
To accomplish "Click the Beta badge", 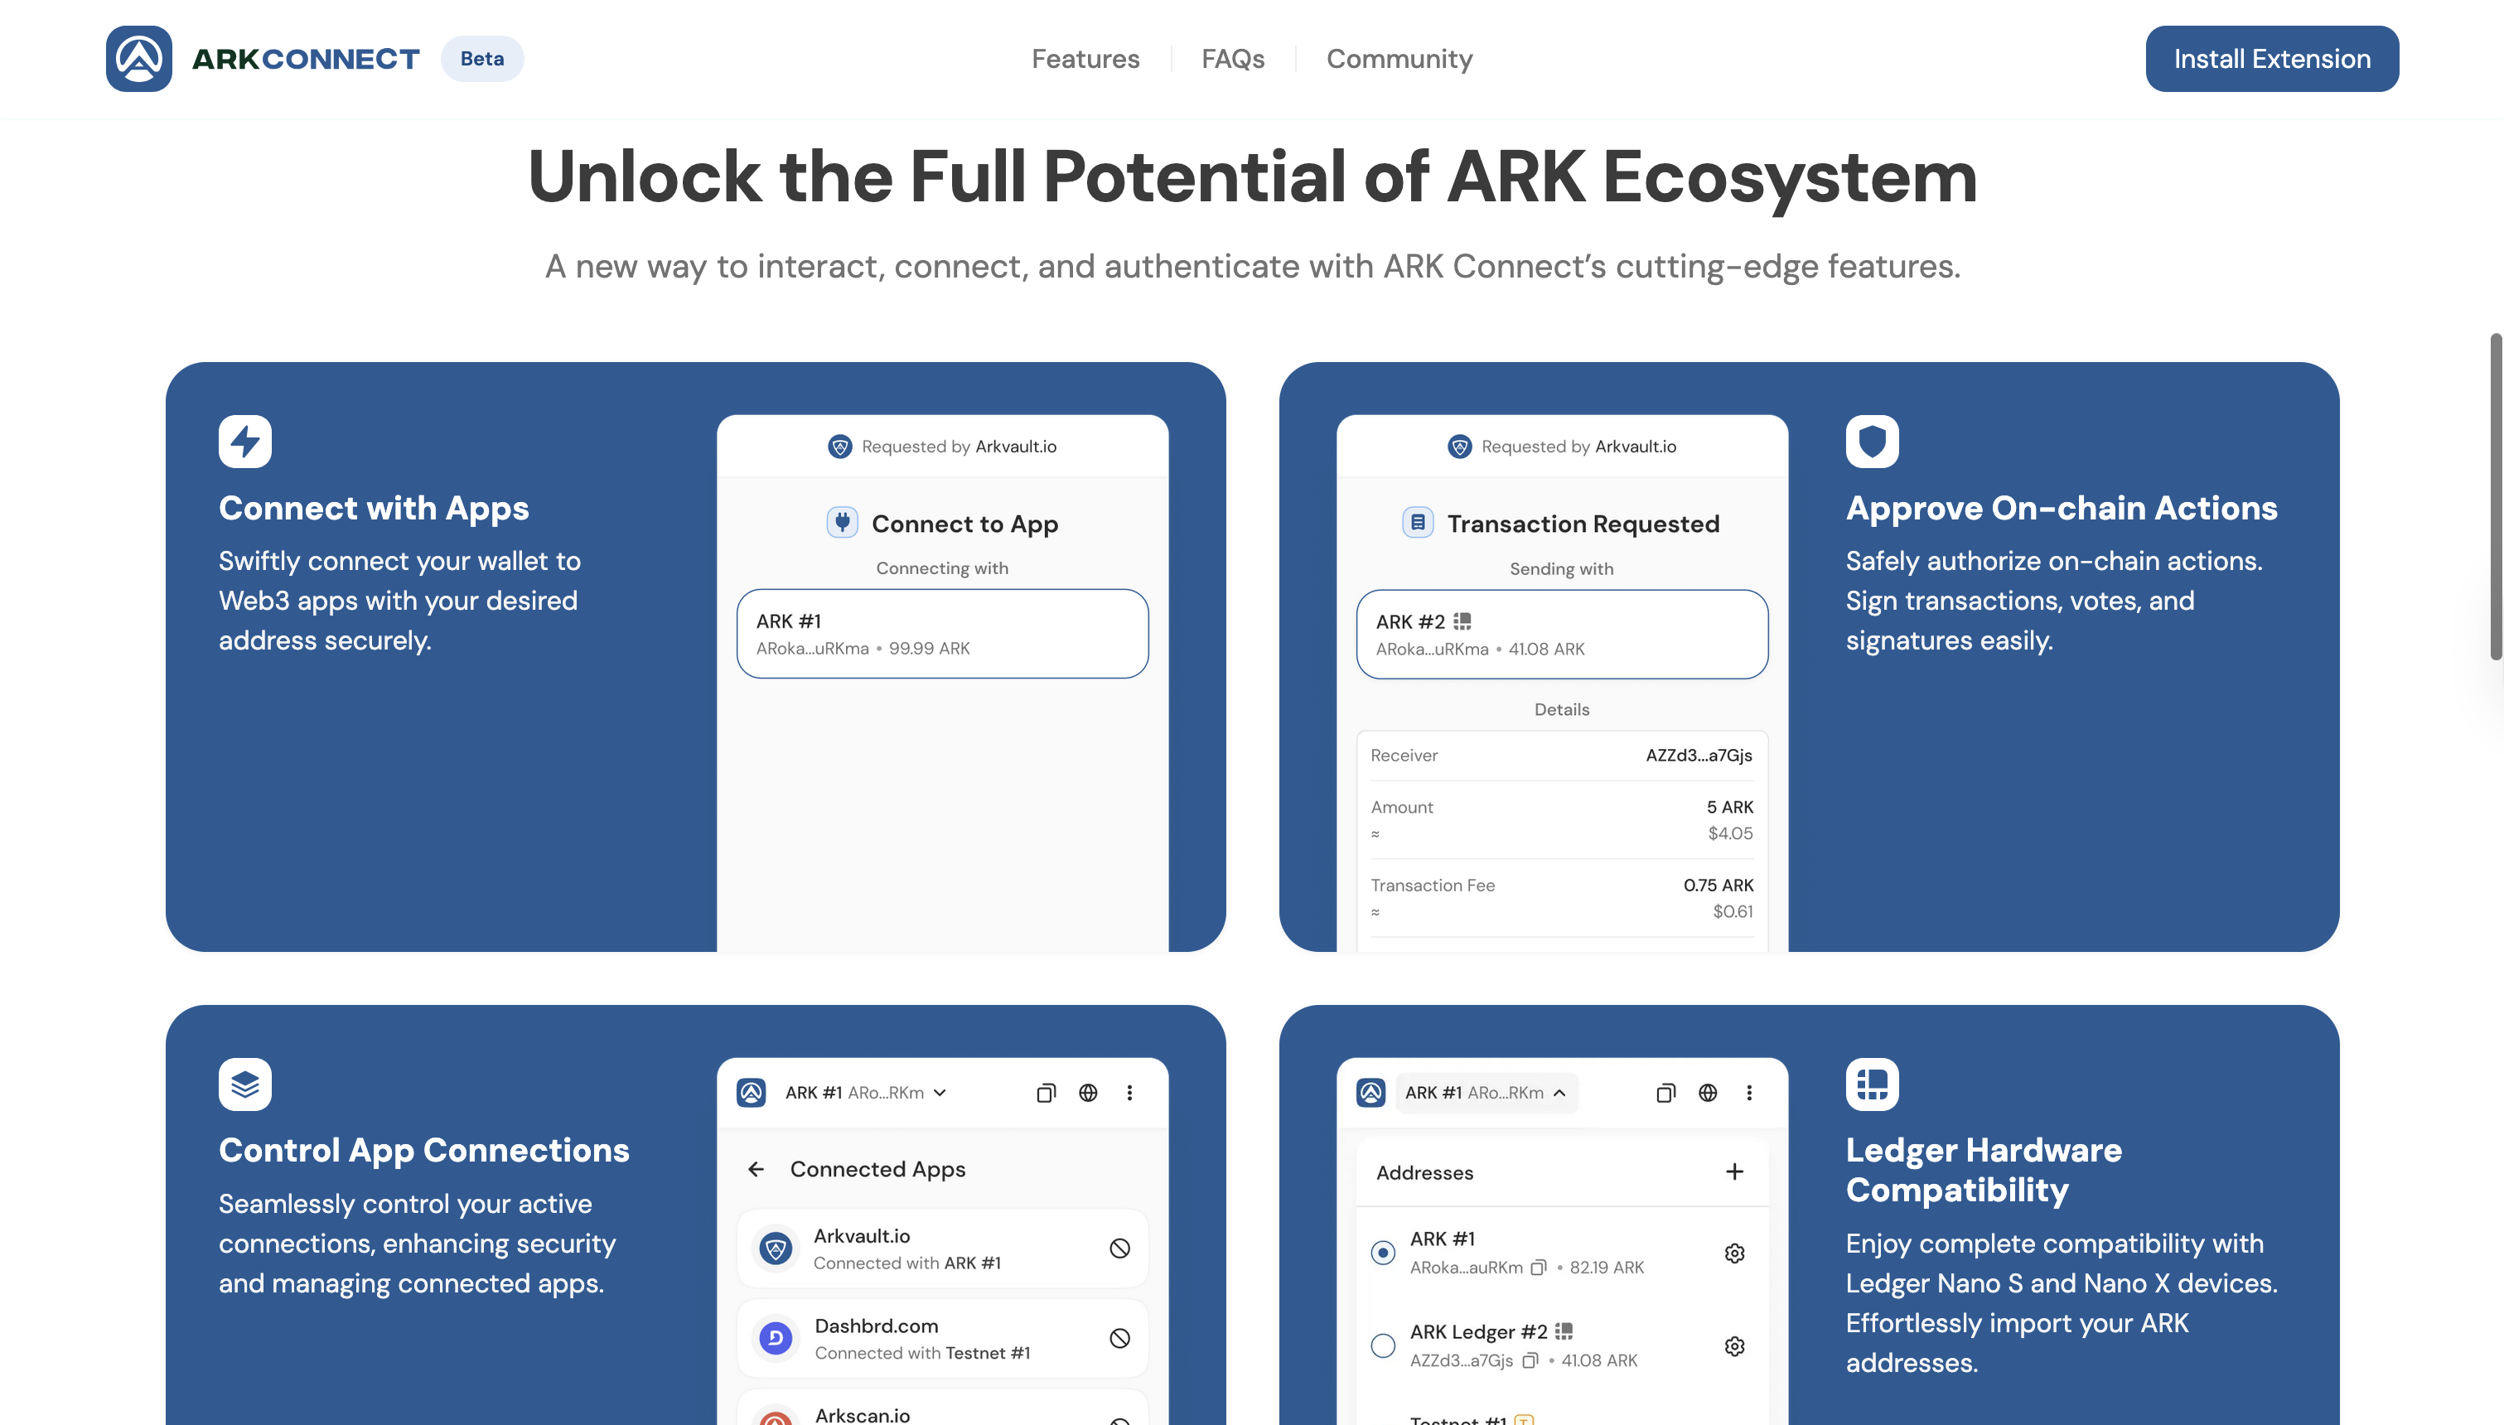I will click(x=482, y=59).
